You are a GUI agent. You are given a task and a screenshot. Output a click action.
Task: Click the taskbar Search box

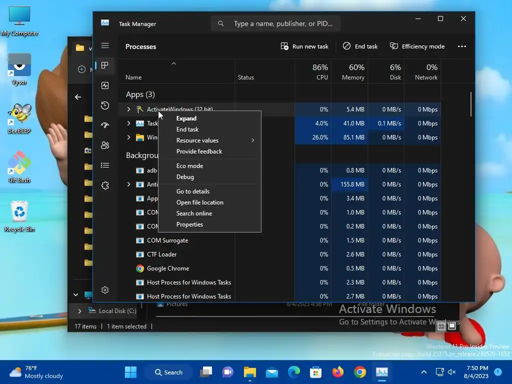point(169,372)
